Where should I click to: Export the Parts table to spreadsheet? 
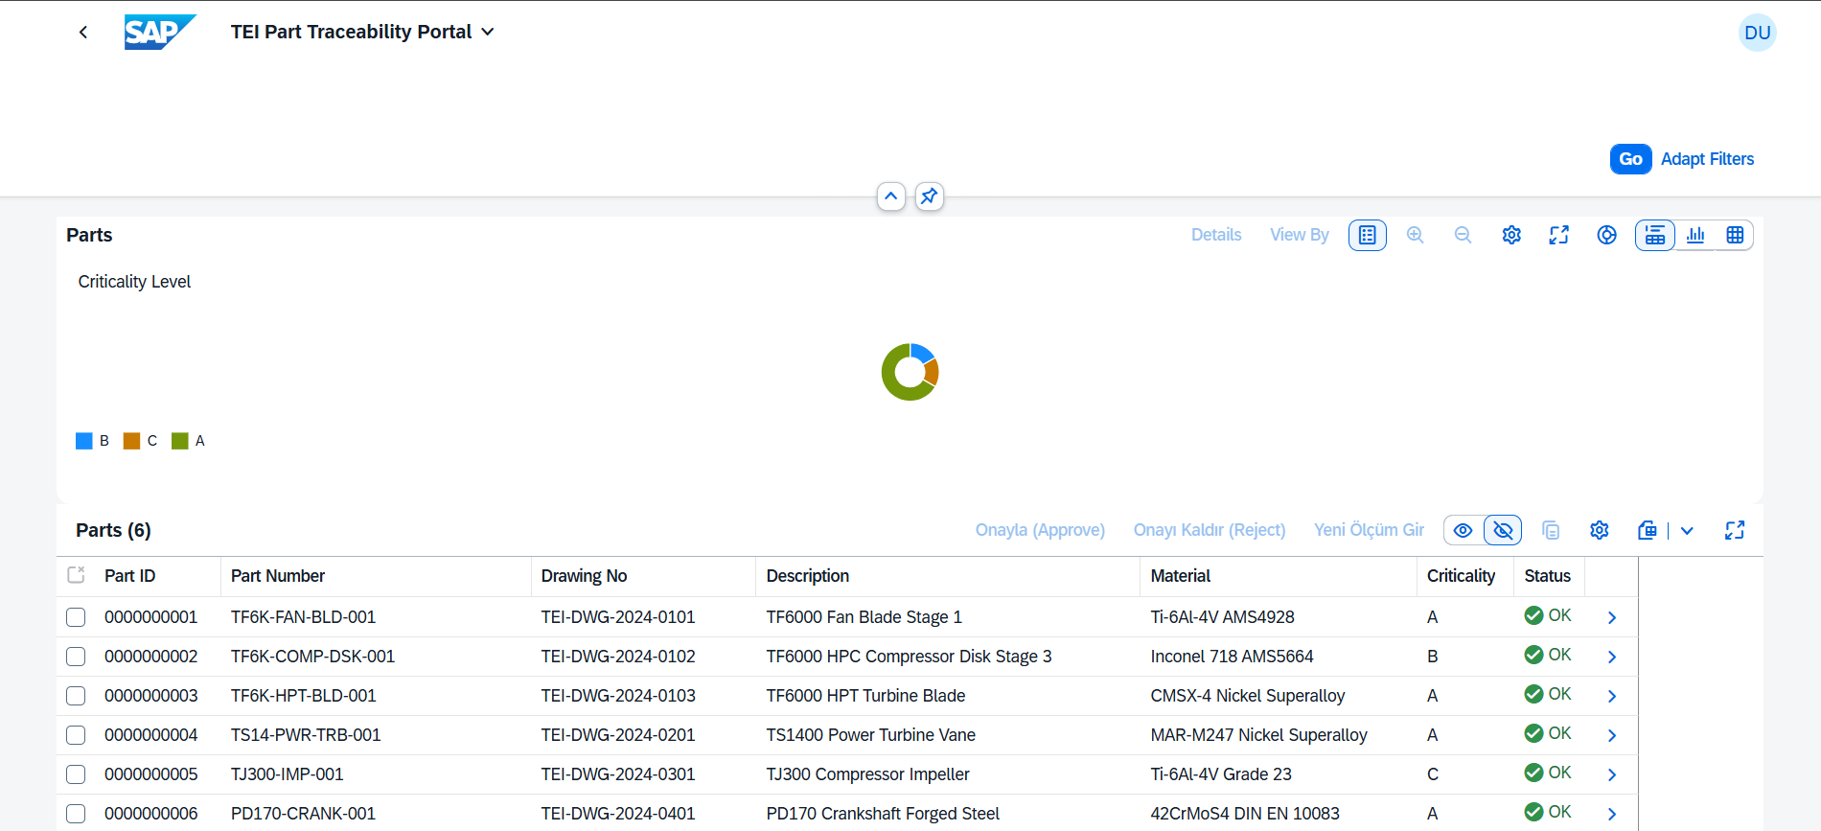click(1647, 530)
